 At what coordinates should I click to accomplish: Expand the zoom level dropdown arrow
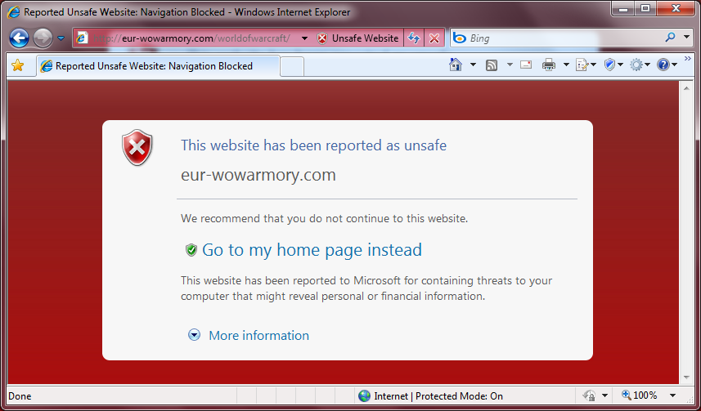[672, 395]
